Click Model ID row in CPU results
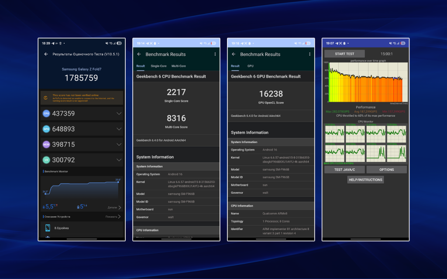Viewport: 447px width, 279px height. [x=176, y=201]
